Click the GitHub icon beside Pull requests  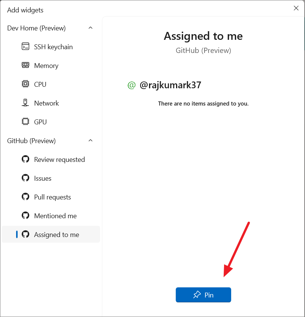25,196
